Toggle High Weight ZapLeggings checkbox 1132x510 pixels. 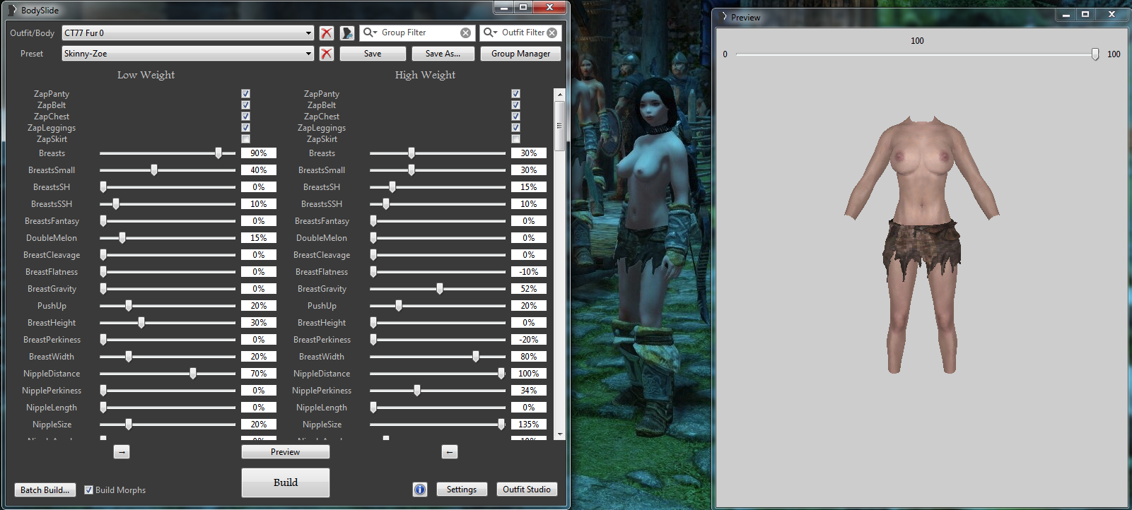pyautogui.click(x=515, y=128)
